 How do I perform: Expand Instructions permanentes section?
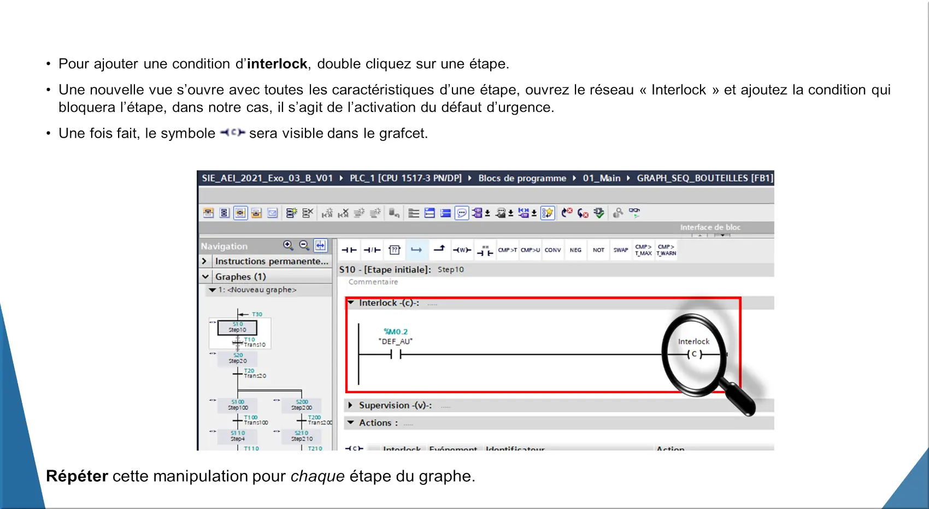pos(204,261)
